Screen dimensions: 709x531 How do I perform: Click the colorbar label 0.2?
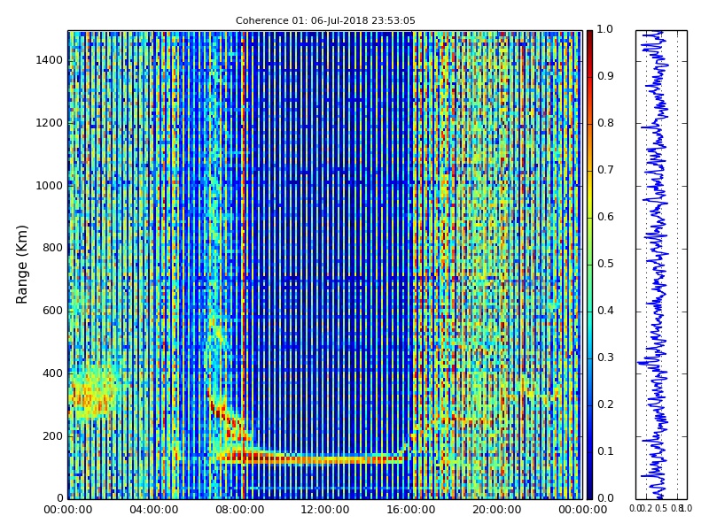(605, 404)
